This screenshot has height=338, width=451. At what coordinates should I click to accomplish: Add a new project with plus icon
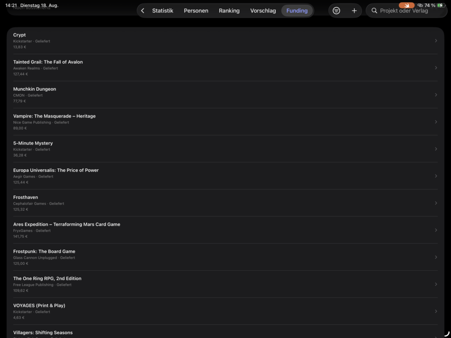click(354, 11)
